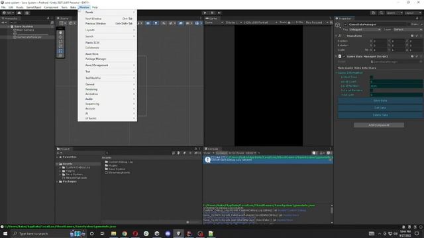Click the Level Number input field
424x238 pixels.
[x=396, y=86]
